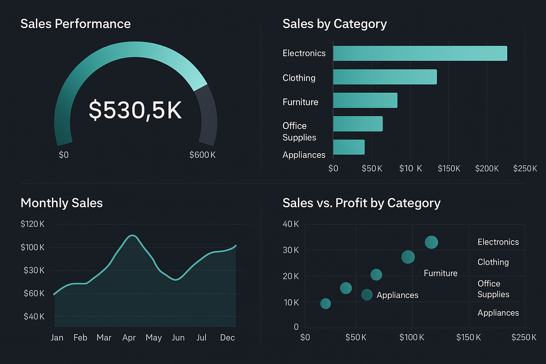
Task: Select the Jun dip on Monthly Sales chart
Action: pos(175,280)
